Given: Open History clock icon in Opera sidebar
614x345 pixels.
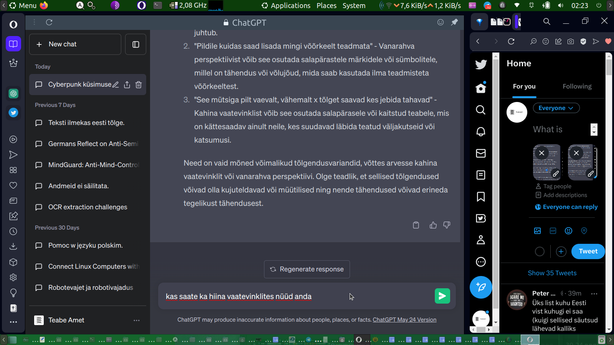Looking at the screenshot, I should [x=13, y=232].
